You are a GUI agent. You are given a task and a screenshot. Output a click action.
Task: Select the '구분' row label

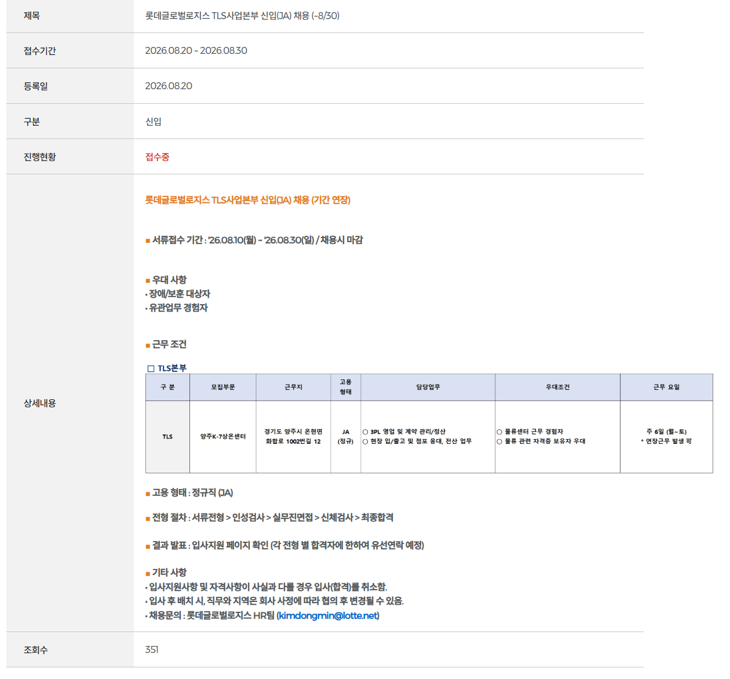coord(32,122)
